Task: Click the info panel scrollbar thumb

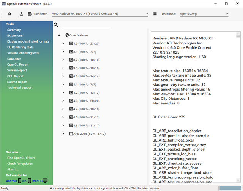Action: click(x=238, y=36)
